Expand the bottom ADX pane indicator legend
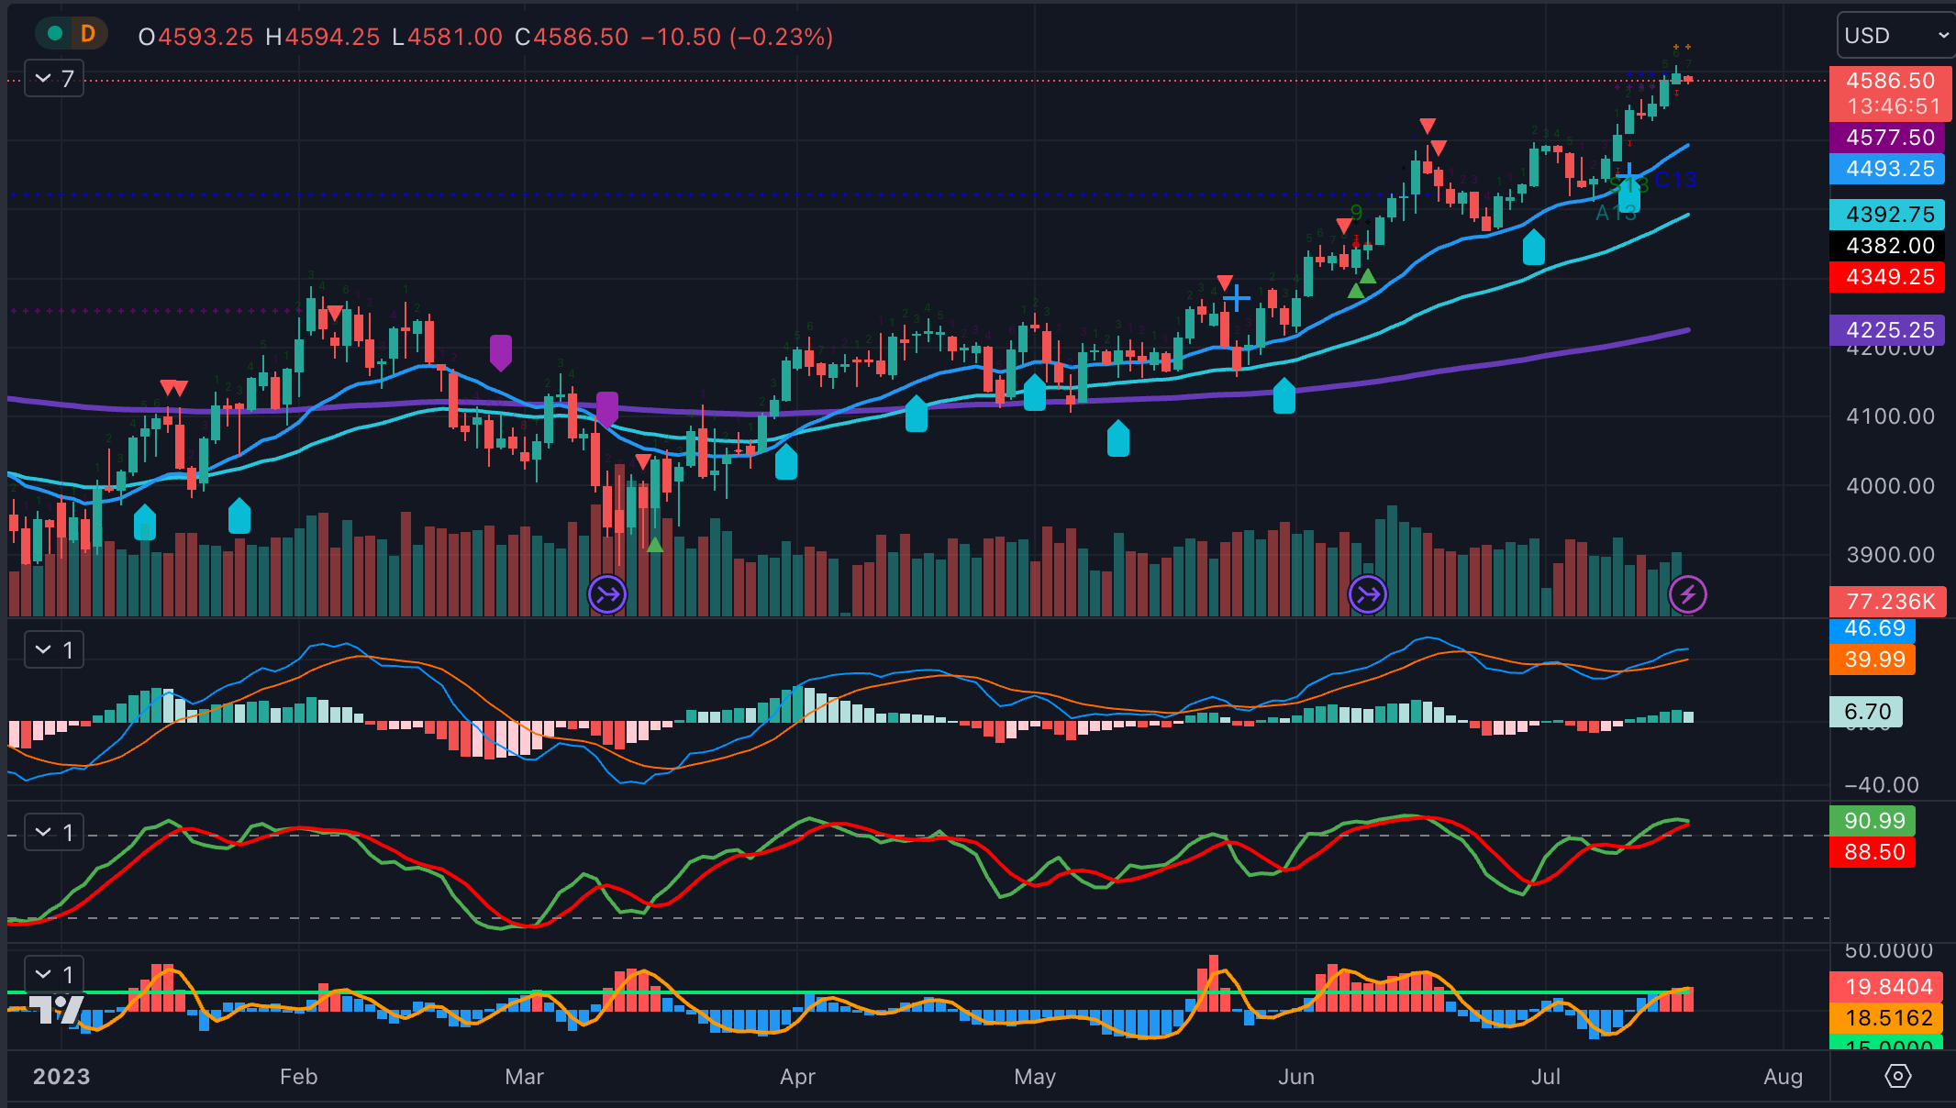 (x=54, y=973)
